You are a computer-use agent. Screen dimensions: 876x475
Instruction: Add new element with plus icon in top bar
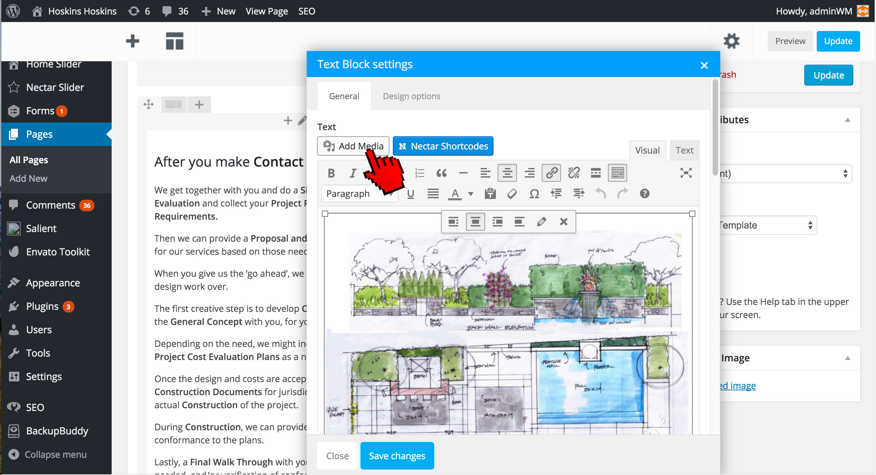(133, 41)
